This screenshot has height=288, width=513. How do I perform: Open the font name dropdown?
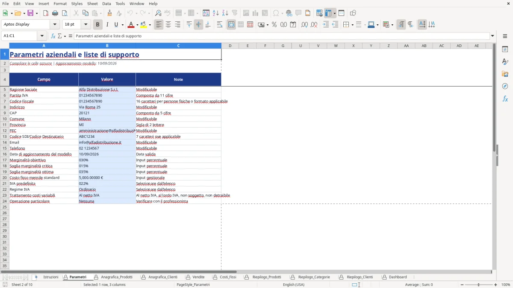[55, 25]
